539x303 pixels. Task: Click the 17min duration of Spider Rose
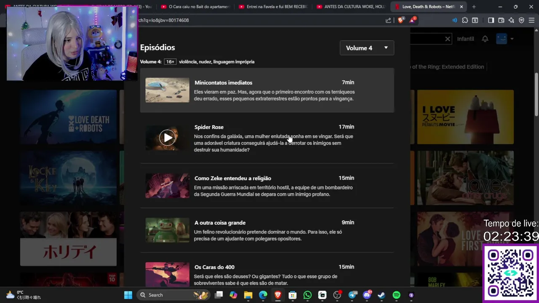(346, 127)
